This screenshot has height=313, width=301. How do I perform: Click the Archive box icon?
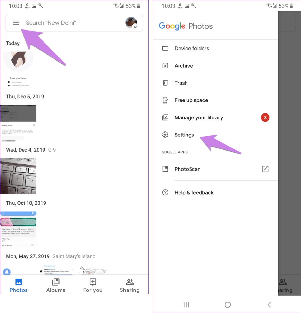pos(165,65)
